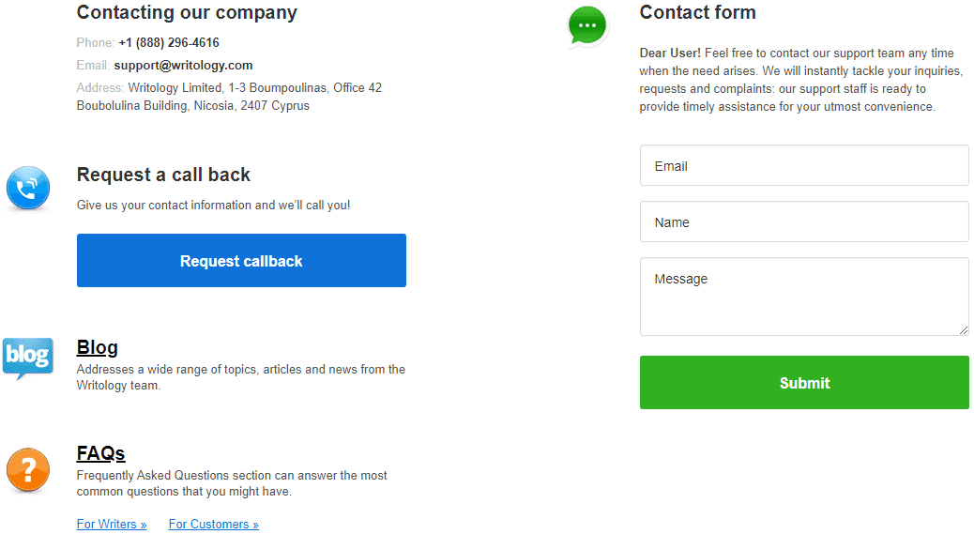Click the orange question mark FAQ icon
The width and height of the screenshot is (974, 534).
click(x=28, y=470)
